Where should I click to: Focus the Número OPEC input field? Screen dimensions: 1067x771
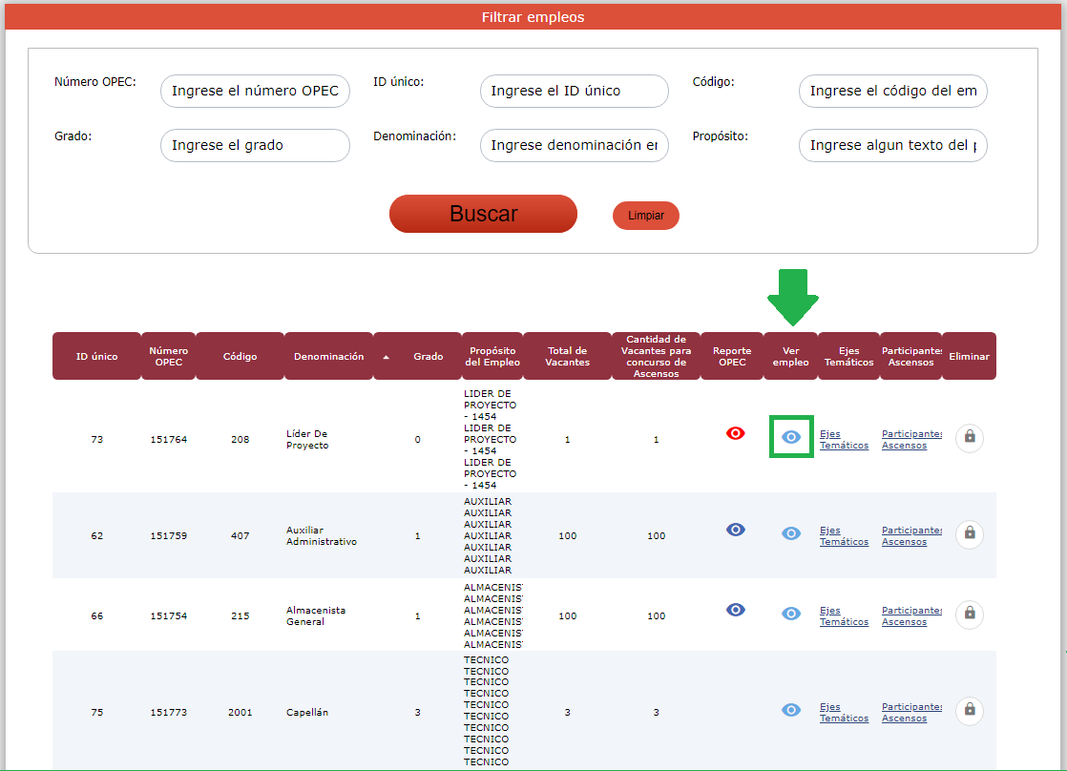point(255,92)
